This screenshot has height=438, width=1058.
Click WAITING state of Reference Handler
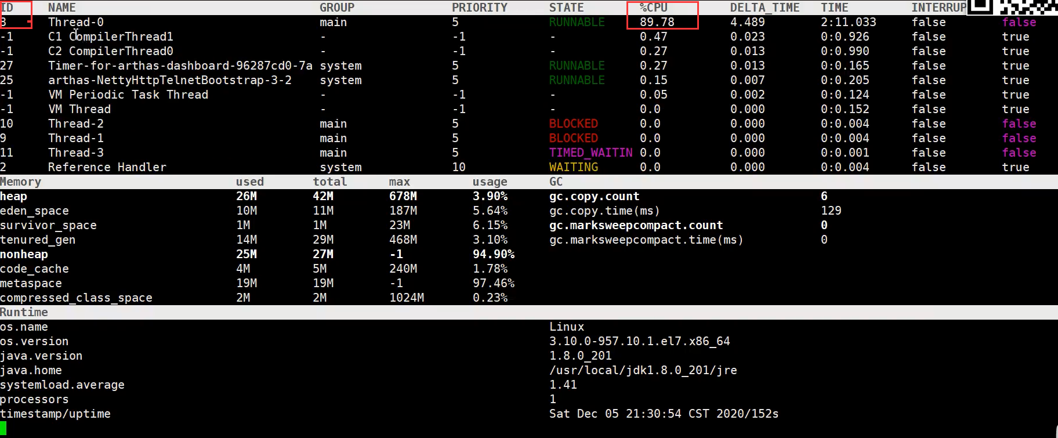pyautogui.click(x=573, y=167)
